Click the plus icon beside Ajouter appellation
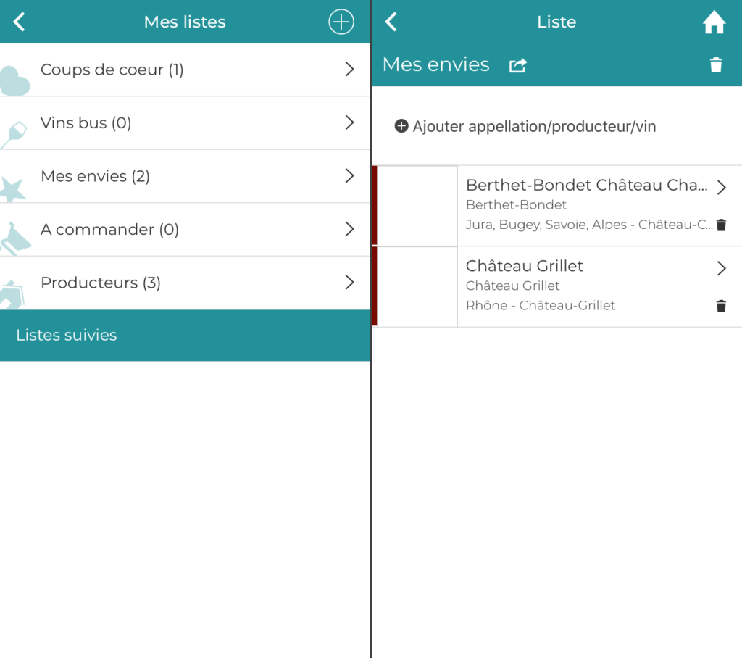 [401, 126]
